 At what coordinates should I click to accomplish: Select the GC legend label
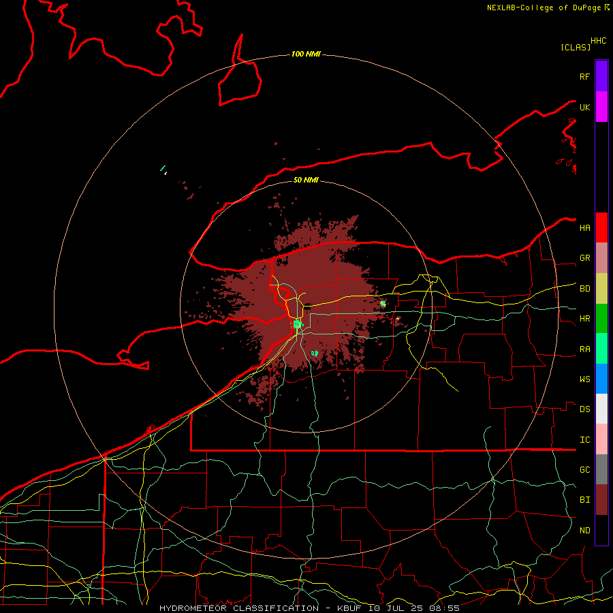[x=585, y=470]
